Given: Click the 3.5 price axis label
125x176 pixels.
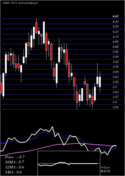Looking at the screenshot, I should [x=114, y=87].
